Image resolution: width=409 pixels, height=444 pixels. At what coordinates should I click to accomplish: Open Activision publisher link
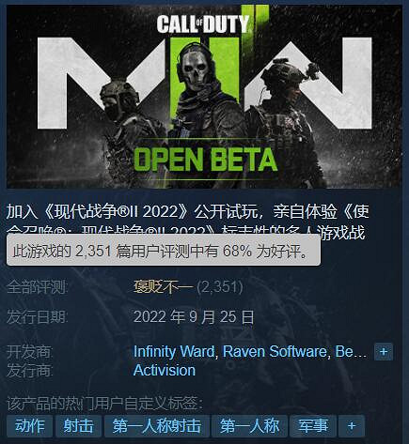[x=165, y=371]
